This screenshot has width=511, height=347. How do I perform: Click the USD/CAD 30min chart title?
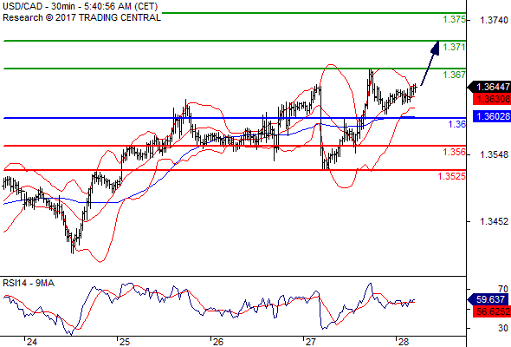click(81, 6)
